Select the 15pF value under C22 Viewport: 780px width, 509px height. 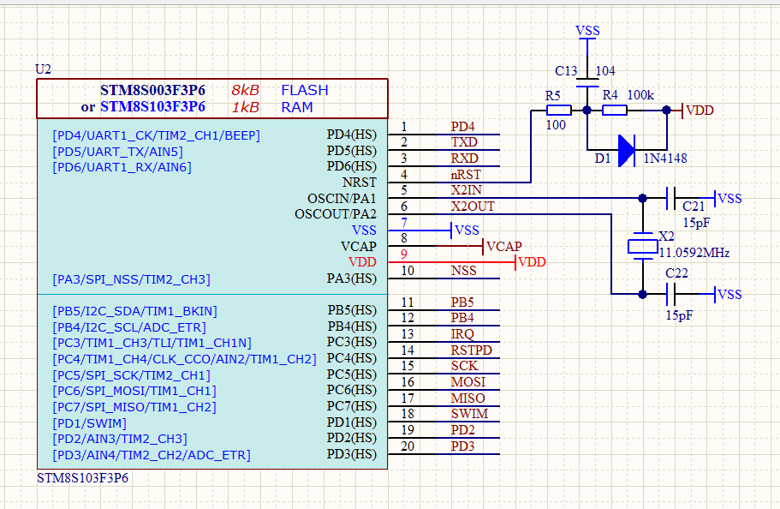point(679,315)
